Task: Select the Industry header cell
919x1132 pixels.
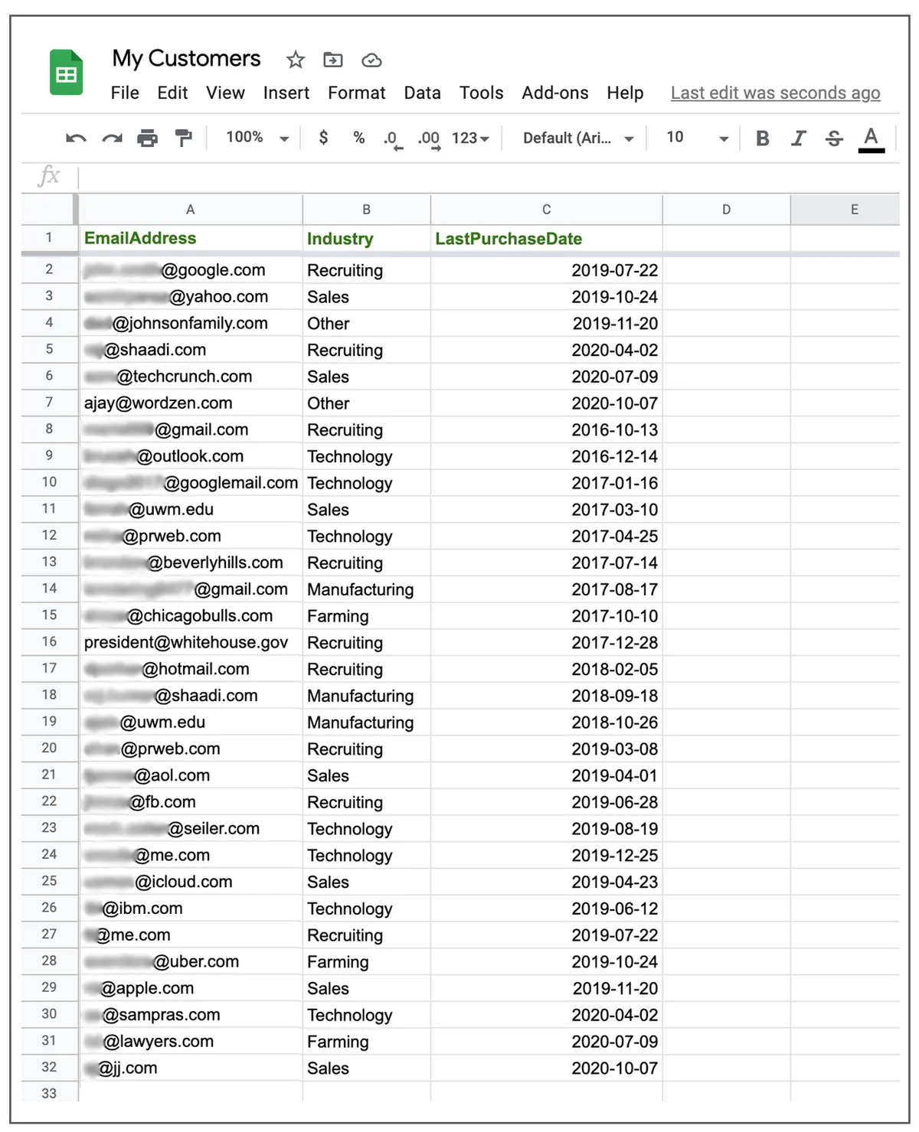Action: click(x=366, y=238)
